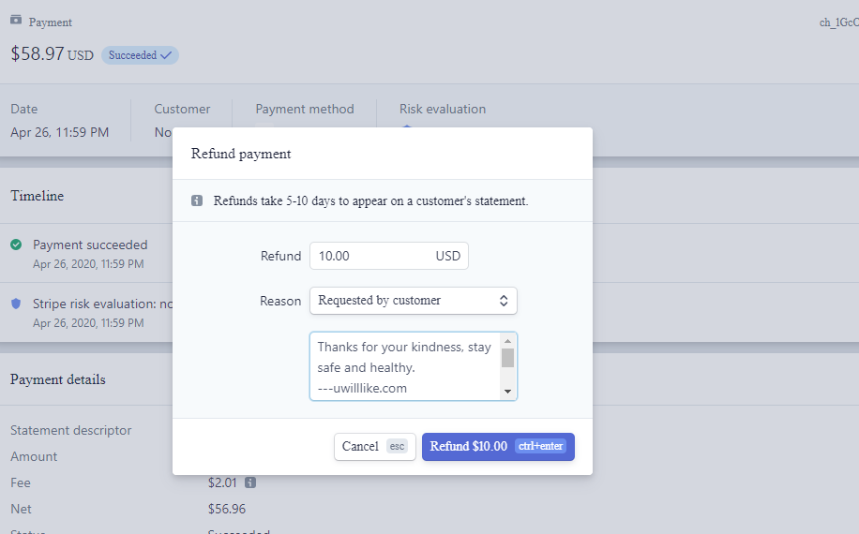
Task: Click the payment card icon beside Payment
Action: click(16, 20)
